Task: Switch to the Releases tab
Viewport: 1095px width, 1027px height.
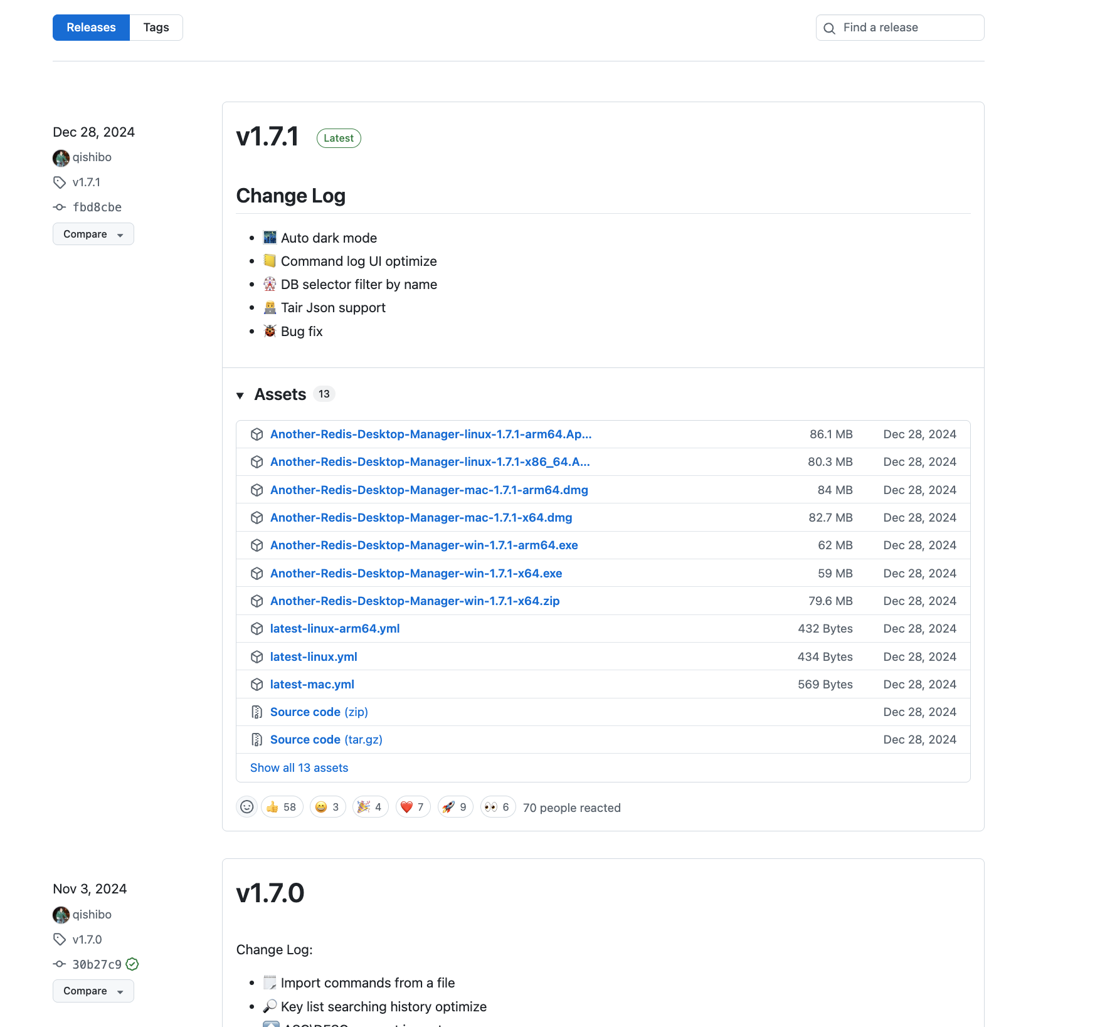Action: [x=91, y=28]
